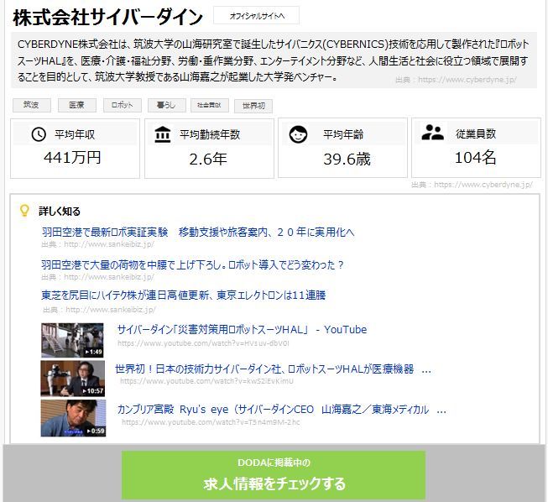Select the 暮らし tag
The width and height of the screenshot is (548, 502).
tap(167, 105)
